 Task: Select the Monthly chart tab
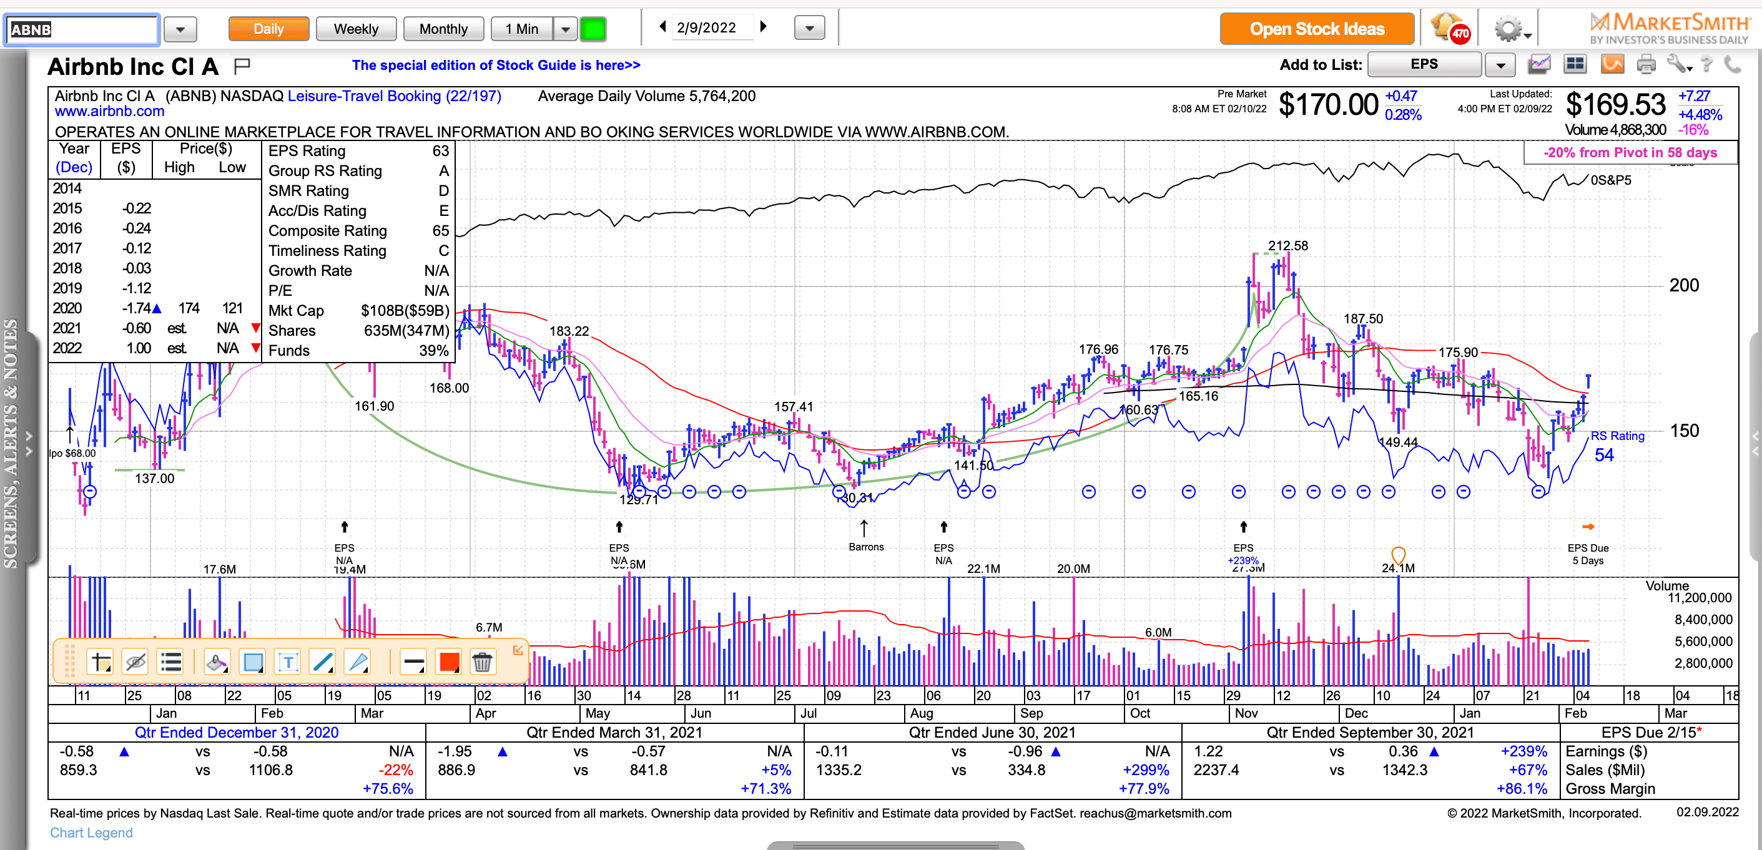click(443, 29)
